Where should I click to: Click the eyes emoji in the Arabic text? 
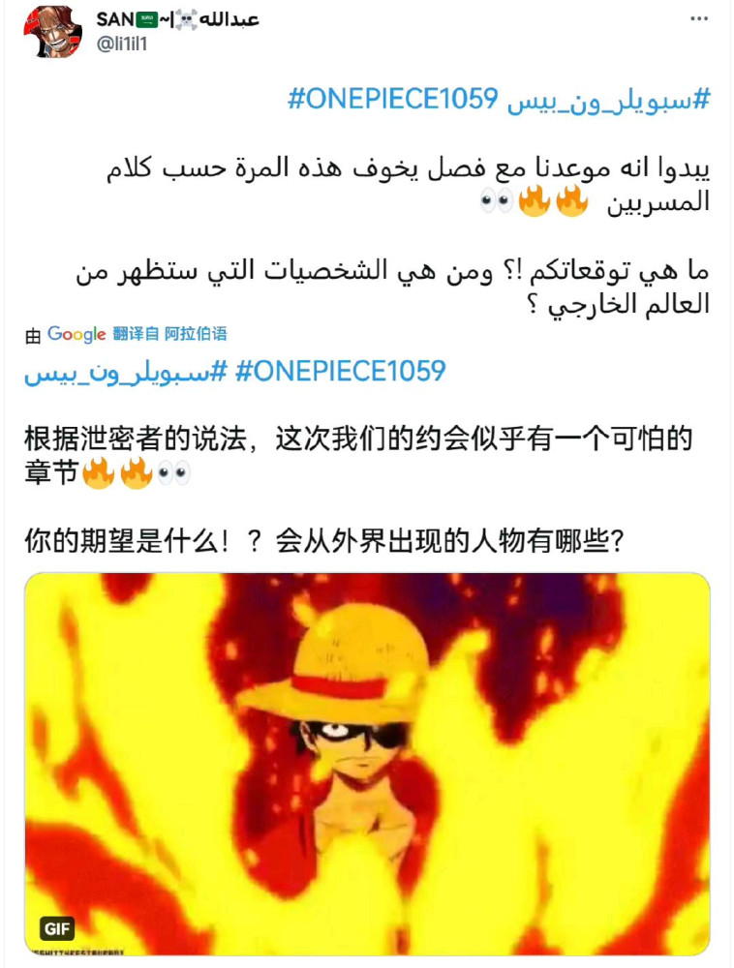(497, 201)
